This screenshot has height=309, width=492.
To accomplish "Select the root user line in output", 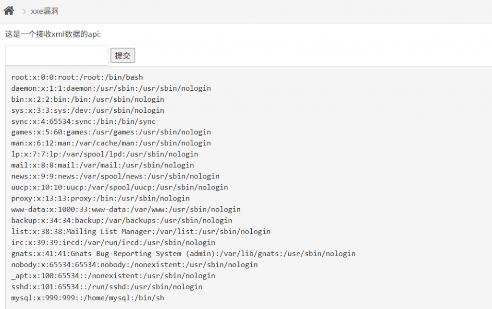I will pos(77,77).
